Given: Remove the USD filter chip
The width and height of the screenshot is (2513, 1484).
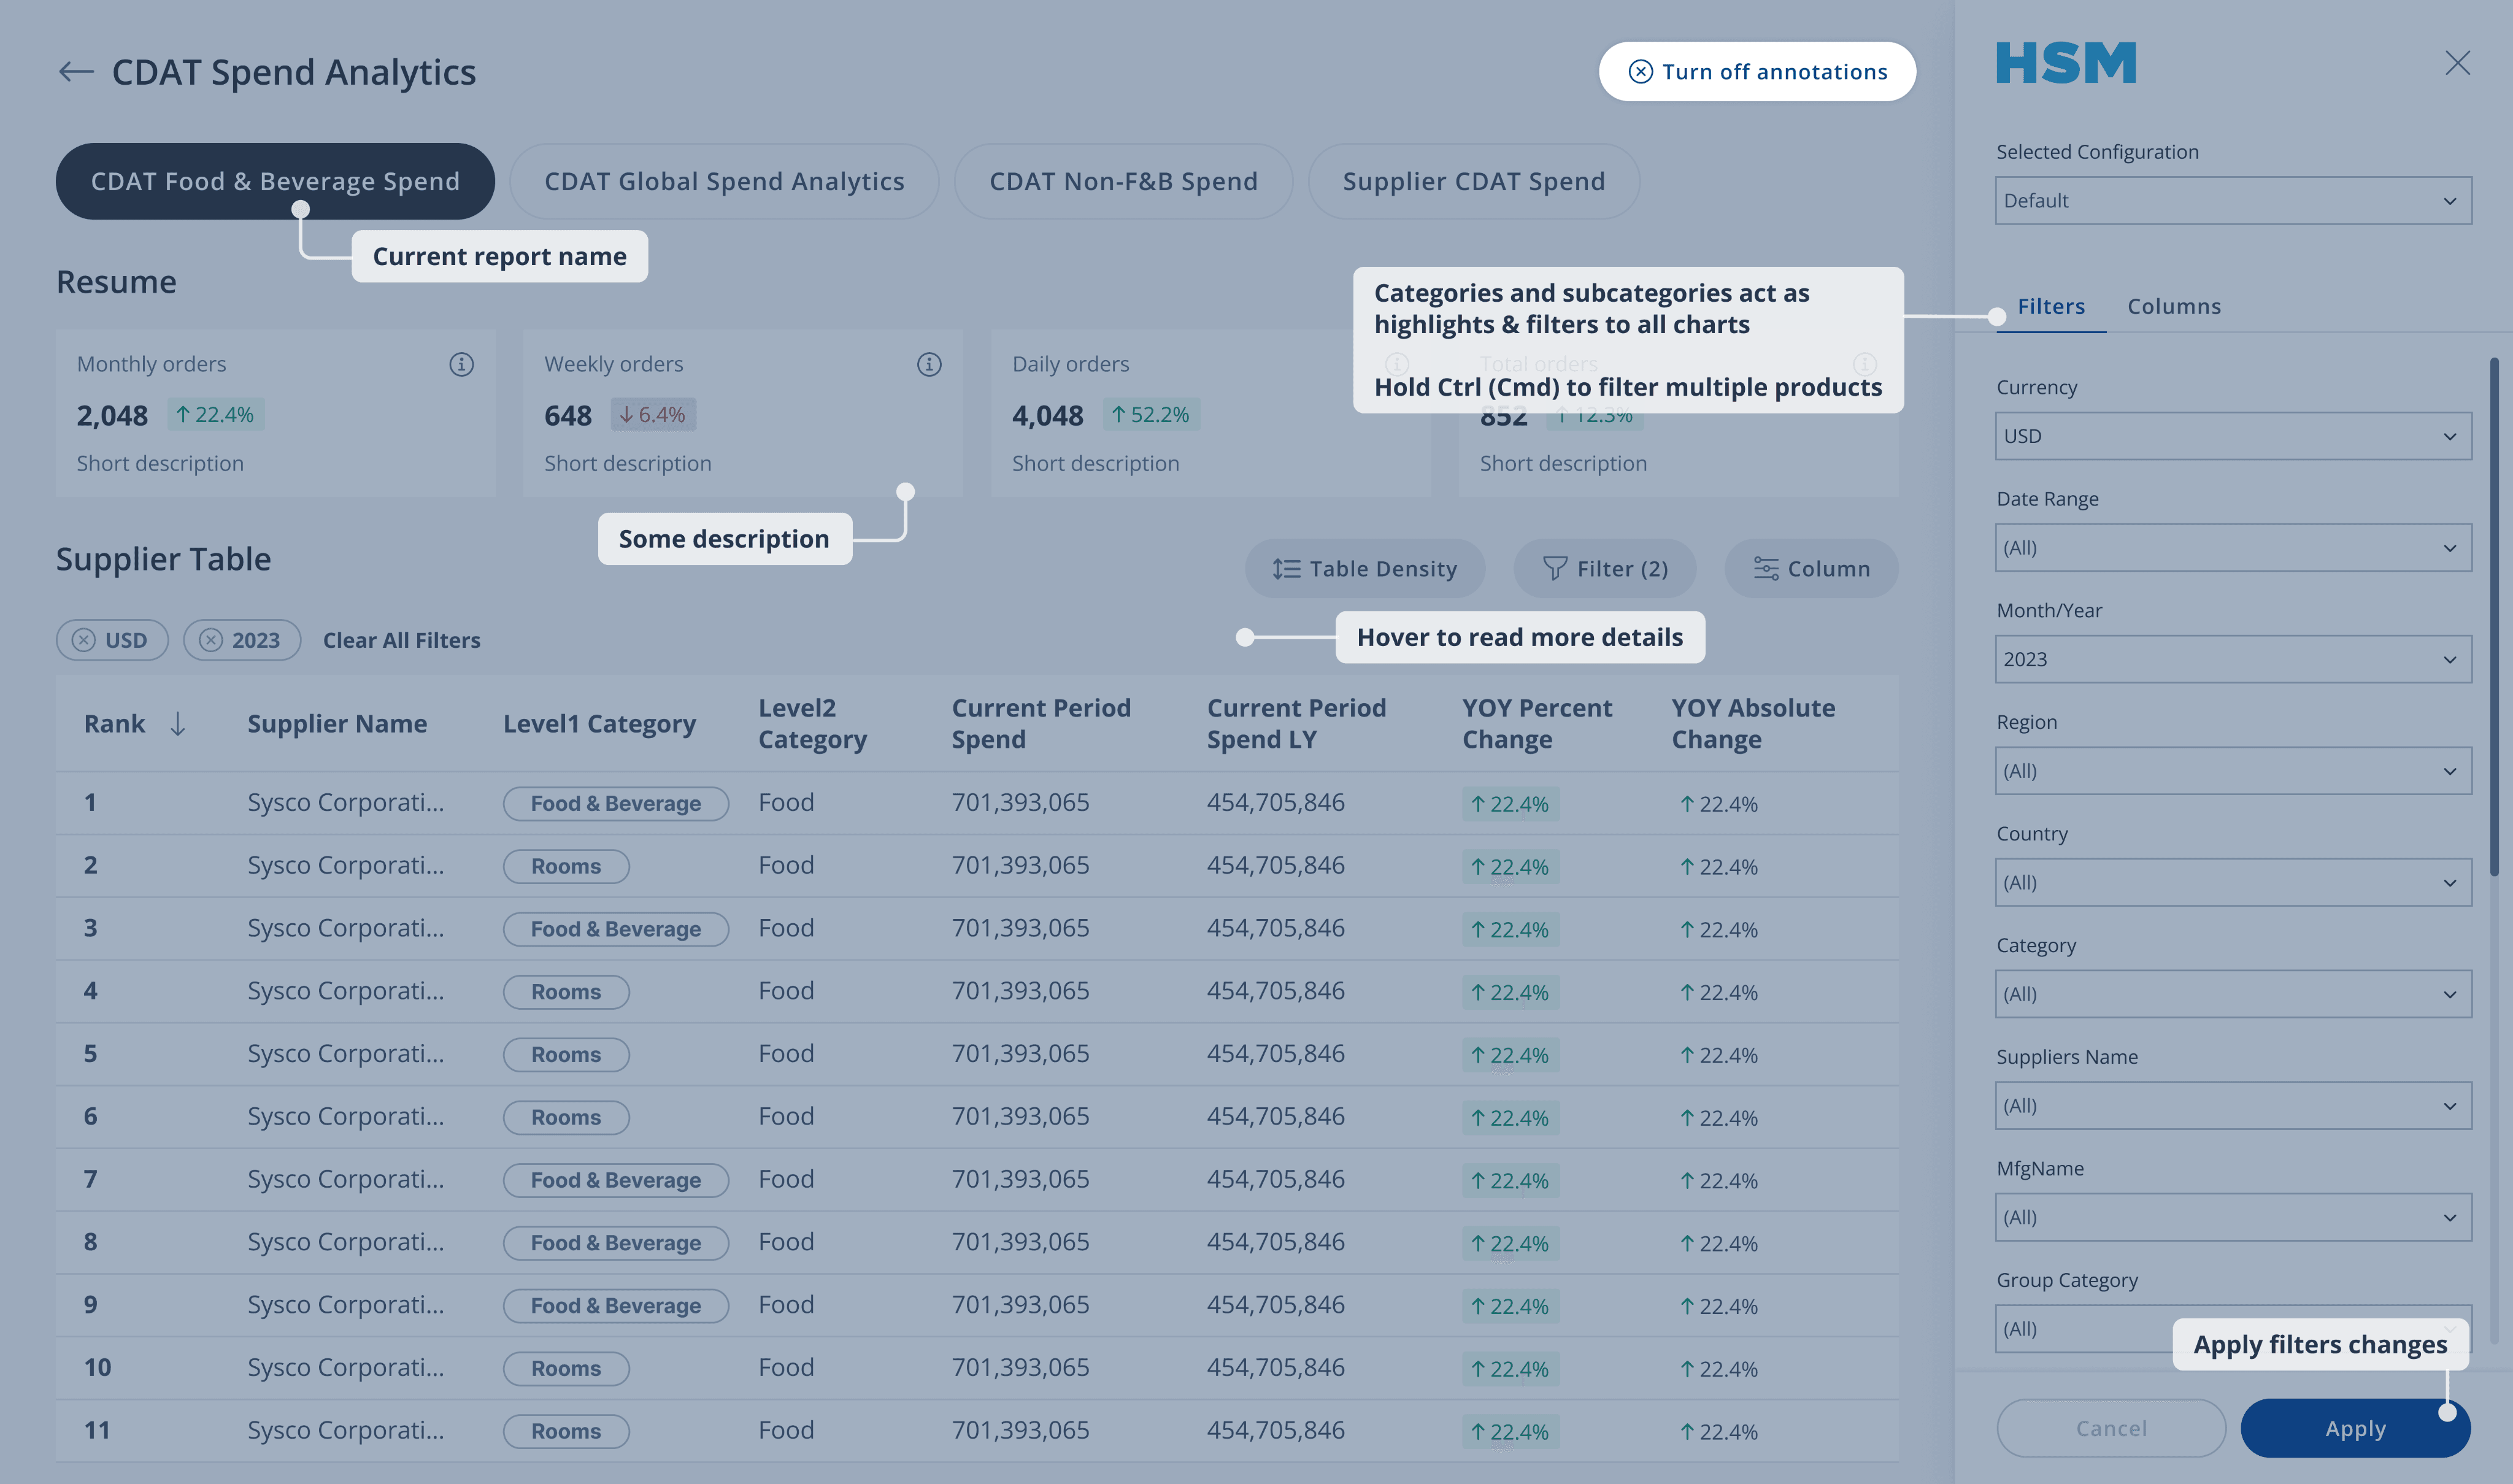Looking at the screenshot, I should pyautogui.click(x=84, y=640).
